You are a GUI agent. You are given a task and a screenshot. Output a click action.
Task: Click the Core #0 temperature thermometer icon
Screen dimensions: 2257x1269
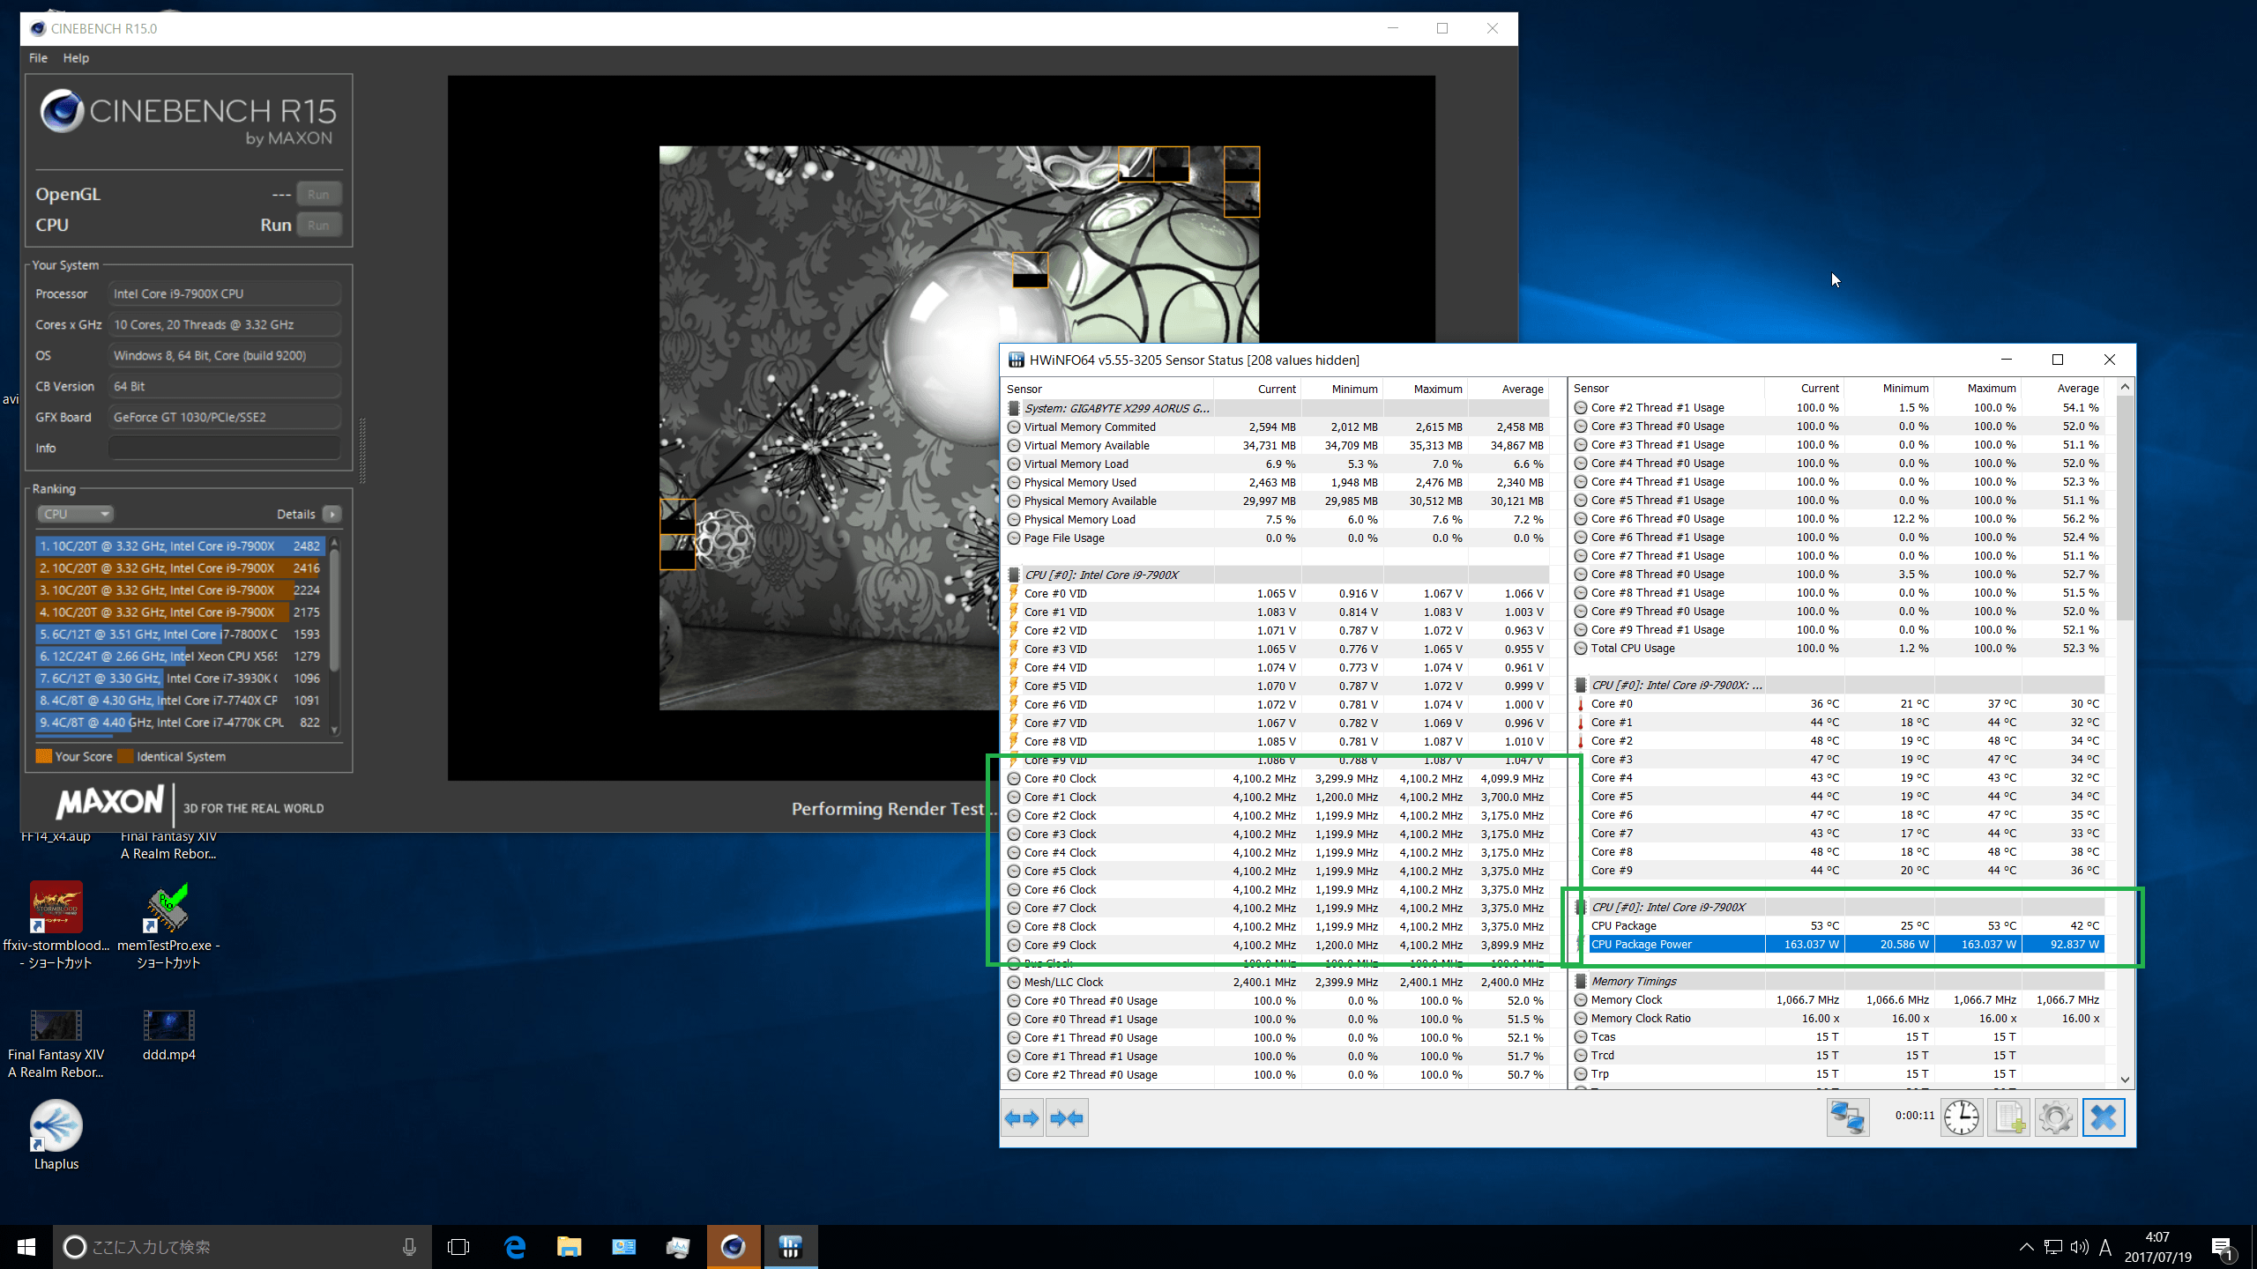click(x=1581, y=704)
